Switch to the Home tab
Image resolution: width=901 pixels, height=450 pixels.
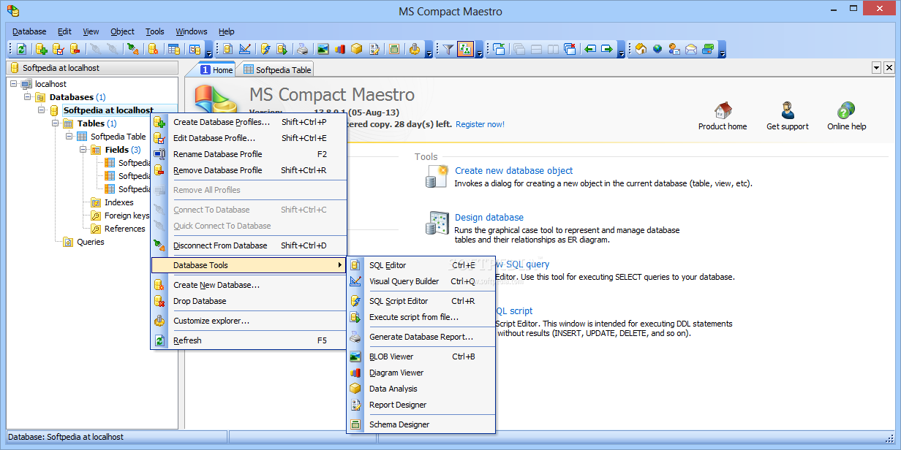[216, 69]
